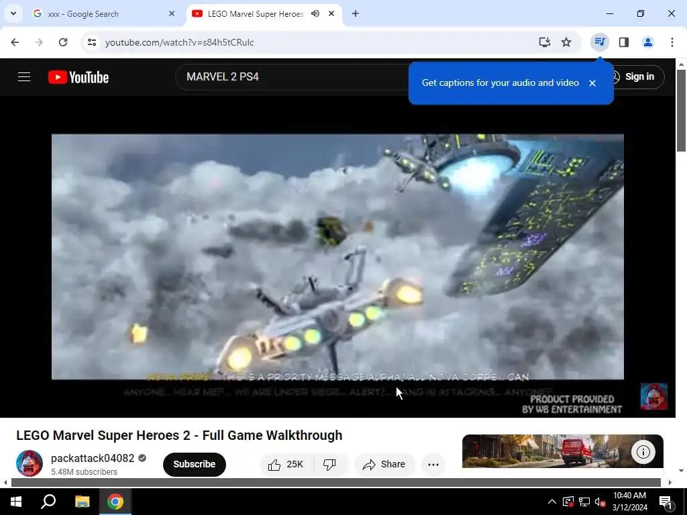Open the security alert tray icon
This screenshot has height=515, width=687.
click(x=568, y=502)
